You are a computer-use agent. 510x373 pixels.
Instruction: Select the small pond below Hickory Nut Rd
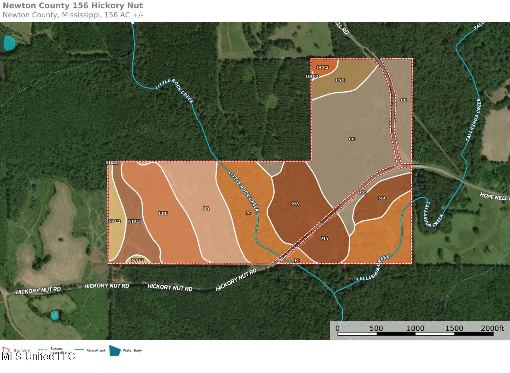pos(55,315)
